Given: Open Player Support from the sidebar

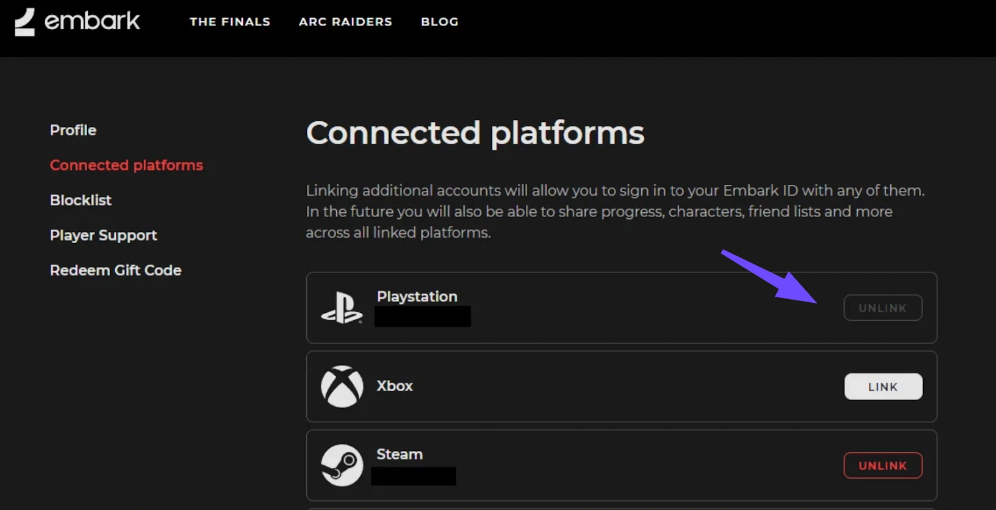Looking at the screenshot, I should (x=103, y=235).
